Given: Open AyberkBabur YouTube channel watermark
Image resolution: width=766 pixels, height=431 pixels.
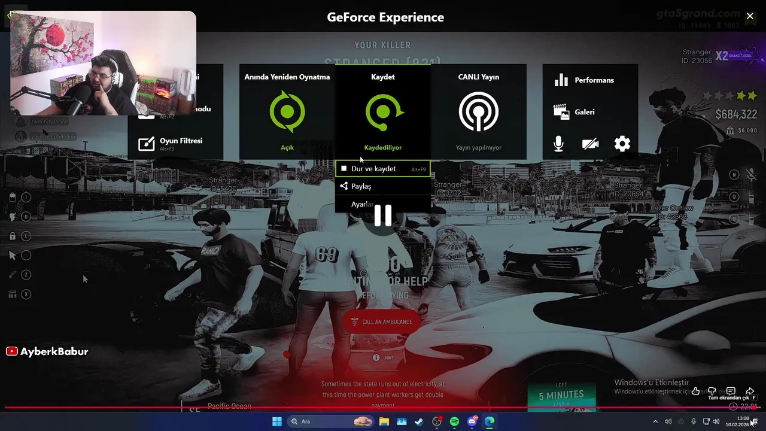Looking at the screenshot, I should (x=47, y=351).
